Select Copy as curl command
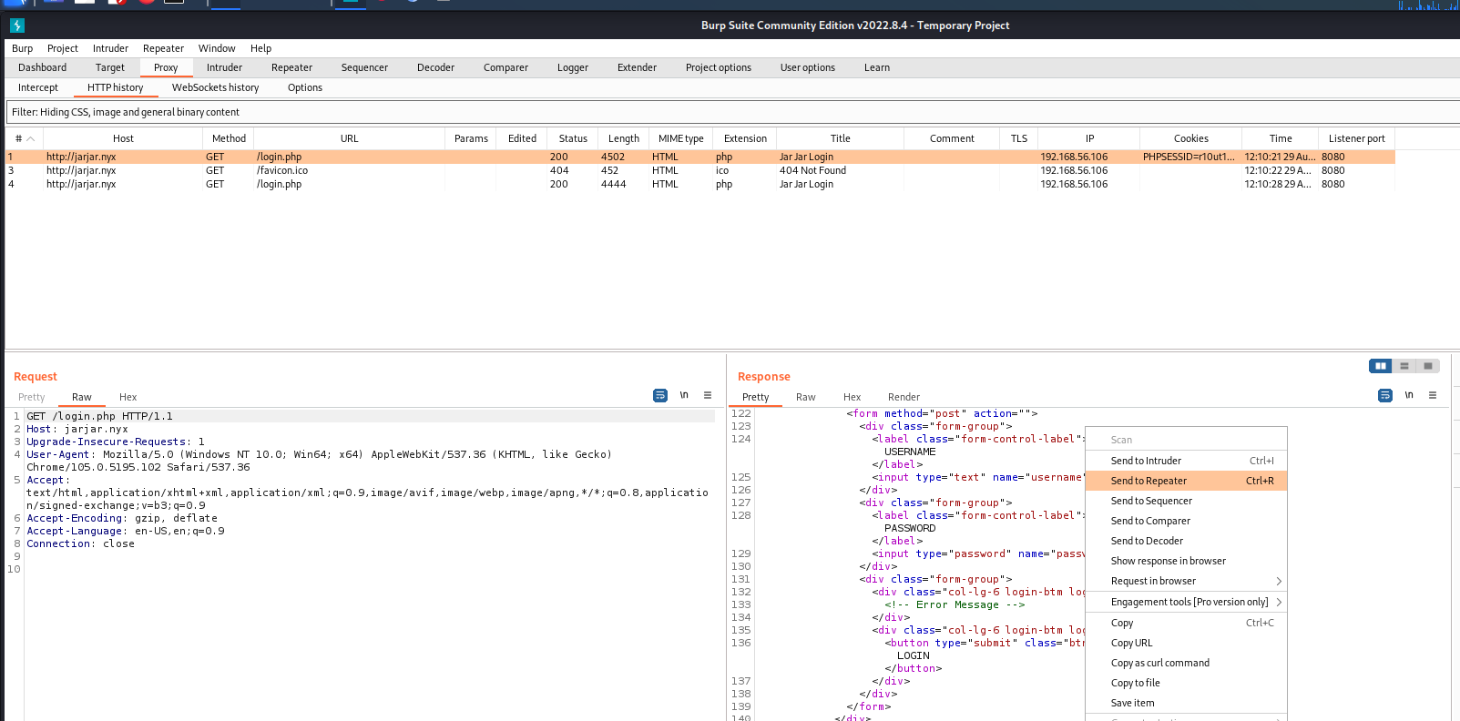Viewport: 1460px width, 721px height. [1160, 663]
